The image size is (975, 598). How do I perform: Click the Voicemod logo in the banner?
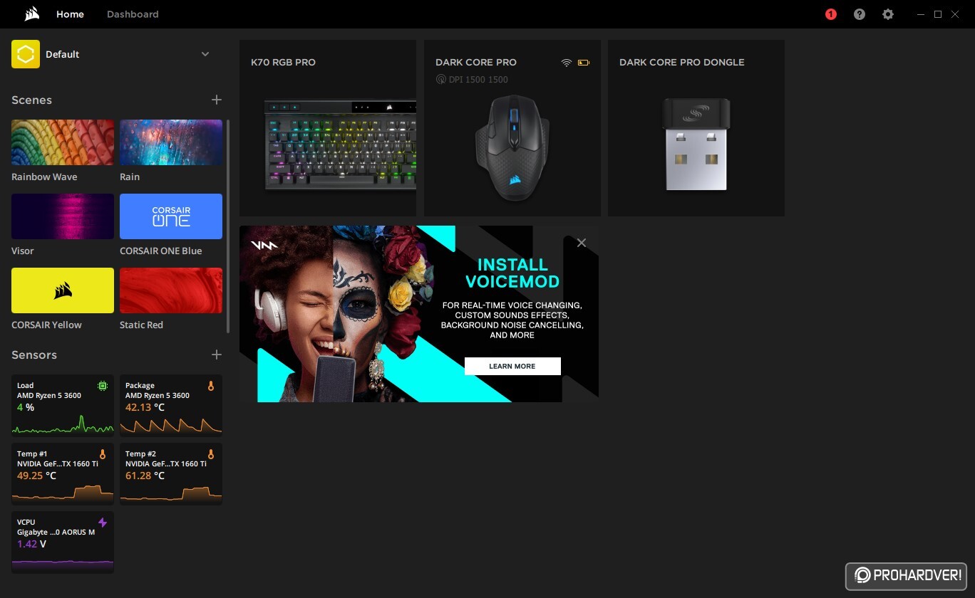point(264,245)
